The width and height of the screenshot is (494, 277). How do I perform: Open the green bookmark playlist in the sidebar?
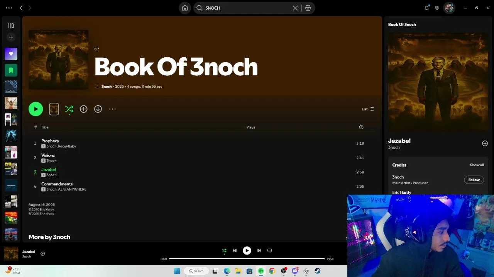point(11,70)
